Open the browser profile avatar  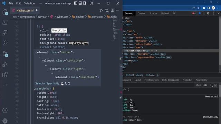(x=213, y=8)
